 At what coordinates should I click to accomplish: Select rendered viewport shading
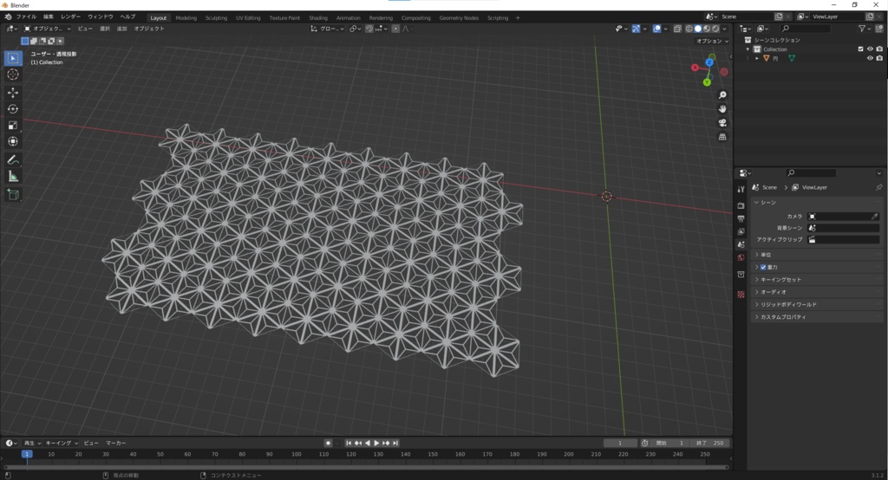click(715, 29)
